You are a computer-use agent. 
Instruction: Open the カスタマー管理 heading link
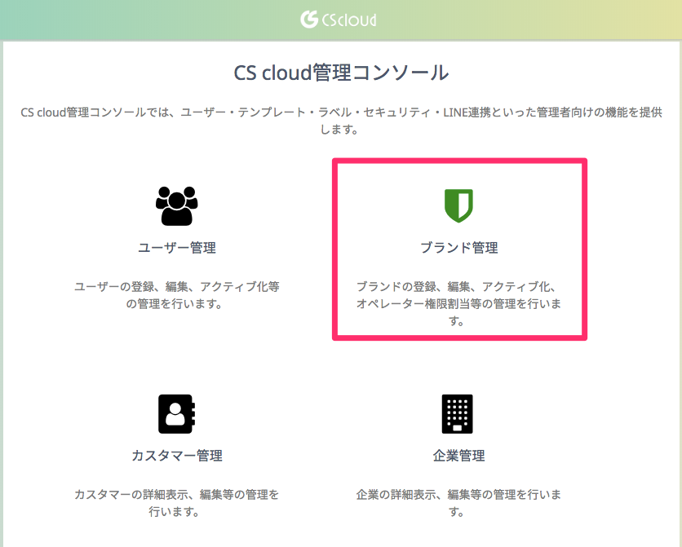[x=177, y=456]
